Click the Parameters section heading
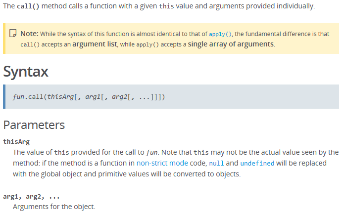The width and height of the screenshot is (345, 212). (x=34, y=125)
